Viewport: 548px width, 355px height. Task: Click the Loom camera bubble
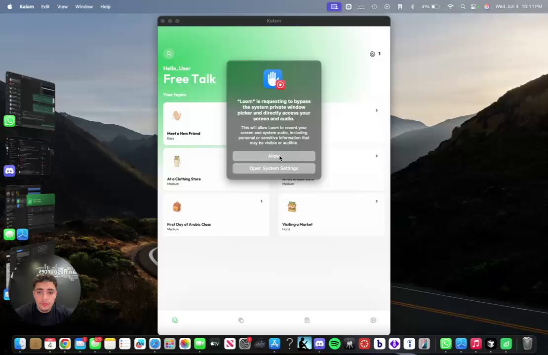tap(45, 290)
